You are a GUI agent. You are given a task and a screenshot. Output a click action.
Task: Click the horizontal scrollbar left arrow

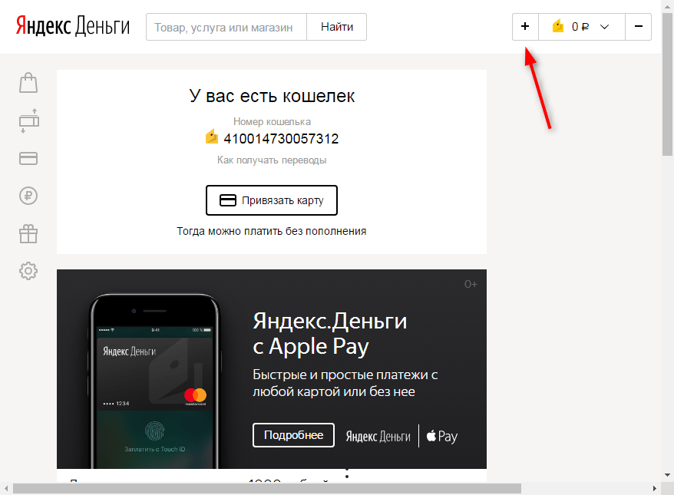point(6,489)
